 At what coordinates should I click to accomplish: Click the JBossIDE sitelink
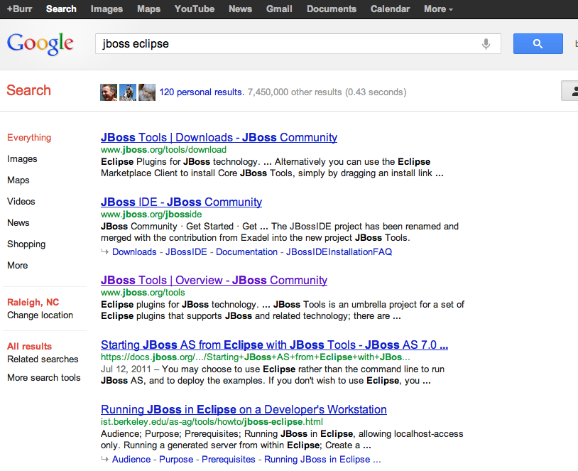(186, 252)
